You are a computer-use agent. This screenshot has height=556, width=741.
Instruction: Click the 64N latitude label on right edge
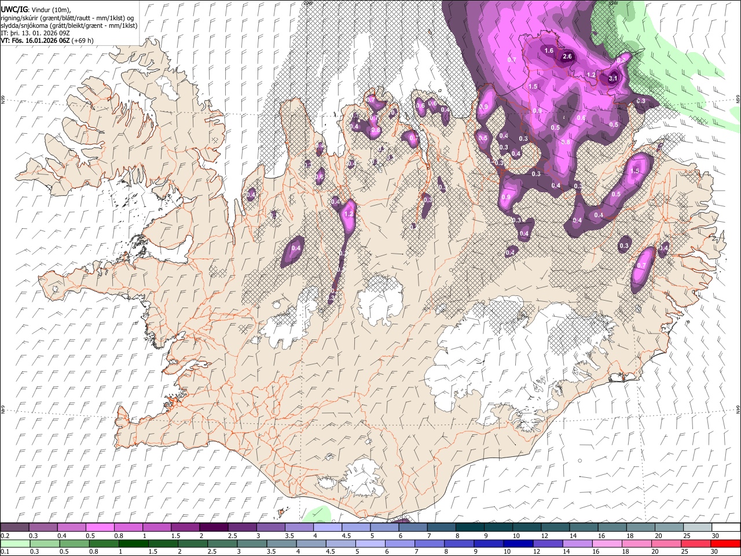(738, 408)
